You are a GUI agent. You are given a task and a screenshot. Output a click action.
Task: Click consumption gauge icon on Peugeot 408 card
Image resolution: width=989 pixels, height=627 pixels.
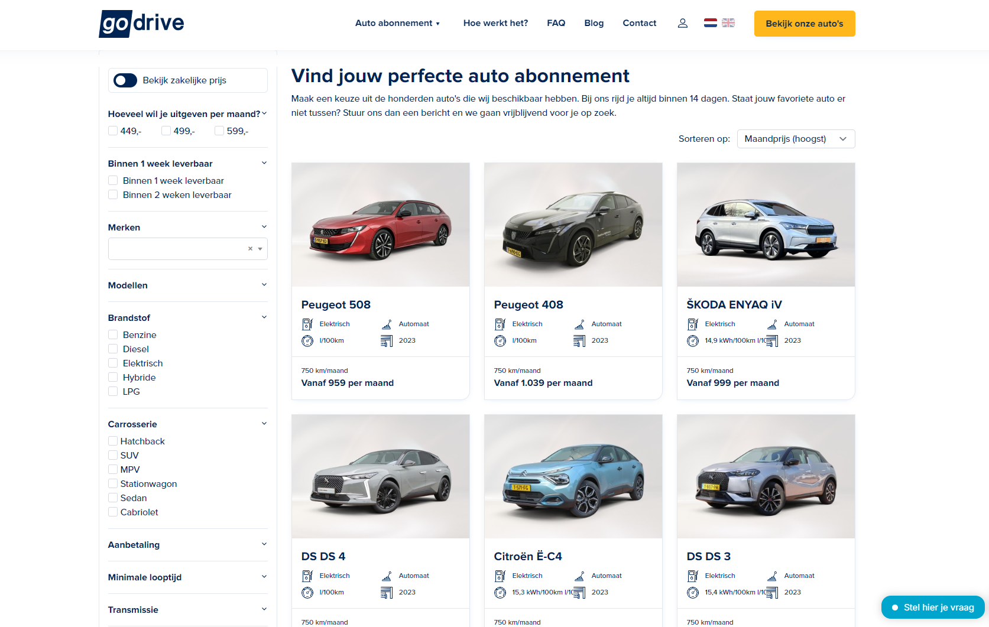(500, 340)
